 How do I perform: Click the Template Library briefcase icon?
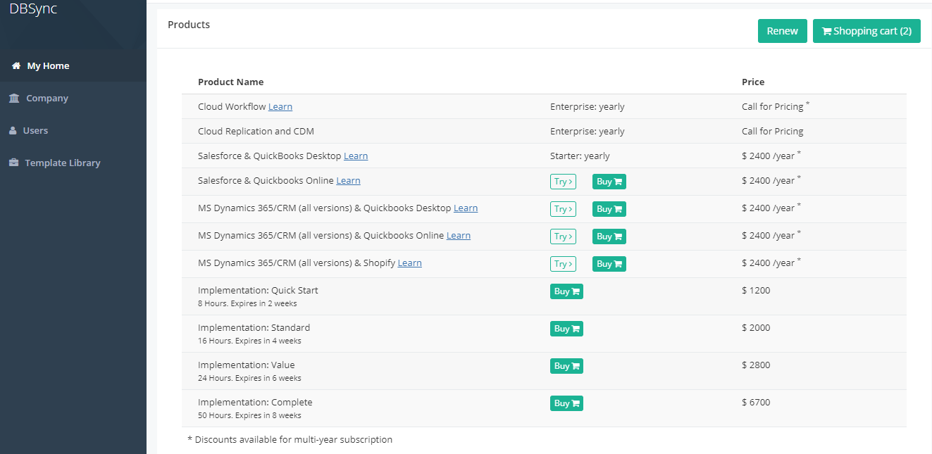click(x=13, y=163)
